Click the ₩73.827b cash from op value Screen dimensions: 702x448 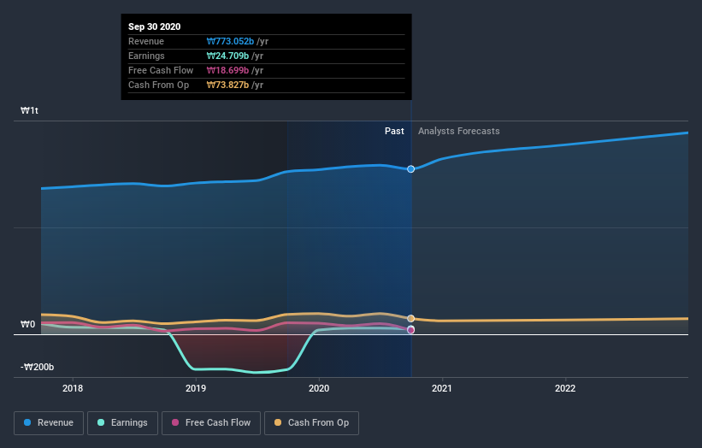tap(227, 85)
